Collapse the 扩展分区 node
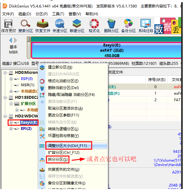Image resolution: width=184 pixels, height=190 pixels. [11, 104]
